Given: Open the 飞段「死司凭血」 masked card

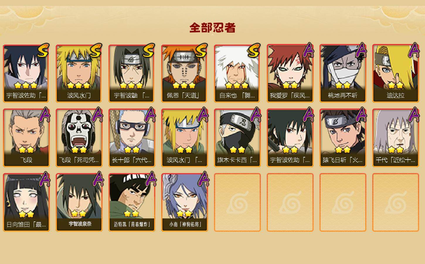Looking at the screenshot, I should coord(79,138).
